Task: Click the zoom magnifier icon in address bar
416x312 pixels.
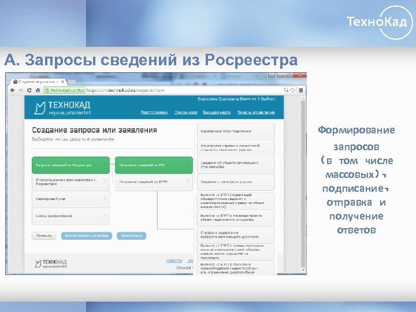Action: coord(286,90)
